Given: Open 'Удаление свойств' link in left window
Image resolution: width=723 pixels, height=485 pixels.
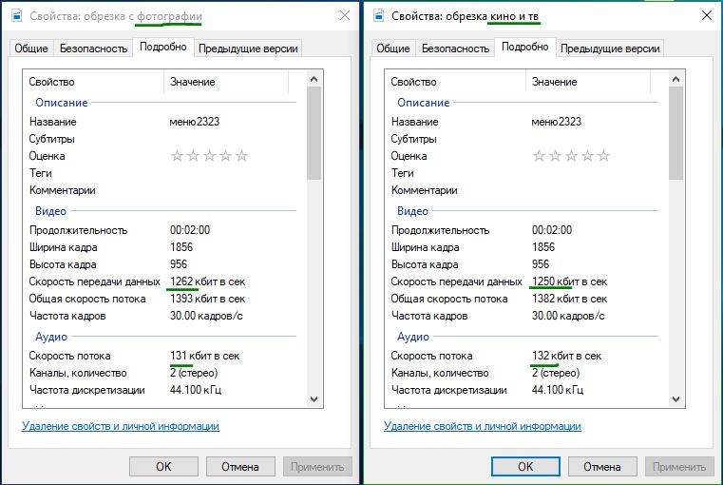Looking at the screenshot, I should coord(121,426).
